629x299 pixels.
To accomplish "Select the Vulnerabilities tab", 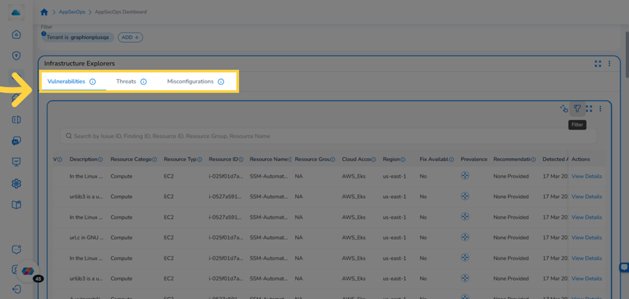I will pos(66,81).
